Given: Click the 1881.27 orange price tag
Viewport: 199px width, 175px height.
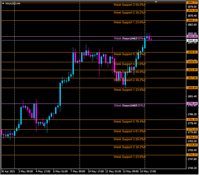Looking at the screenshot, I should click(x=192, y=3).
